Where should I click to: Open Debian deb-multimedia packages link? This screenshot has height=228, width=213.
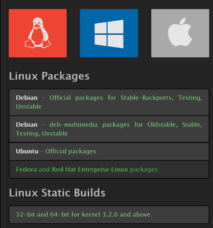[x=109, y=129]
